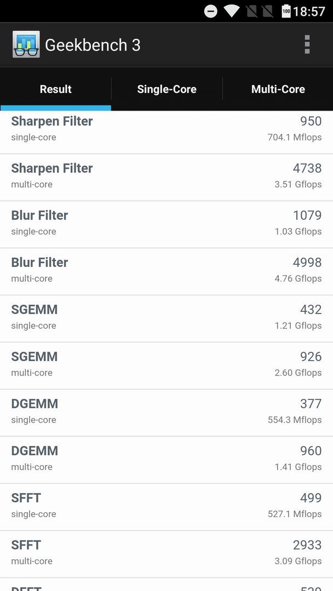Image resolution: width=333 pixels, height=591 pixels.
Task: Select the Blur Filter single-core row
Action: pyautogui.click(x=166, y=224)
